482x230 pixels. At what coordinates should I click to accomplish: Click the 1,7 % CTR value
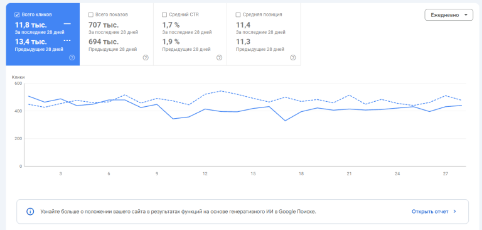click(171, 25)
